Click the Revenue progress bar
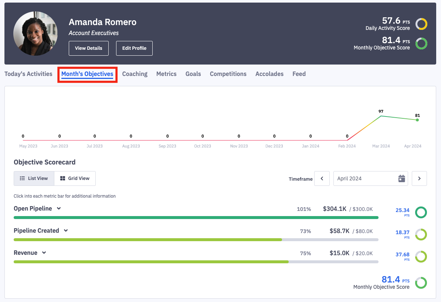 click(196, 262)
